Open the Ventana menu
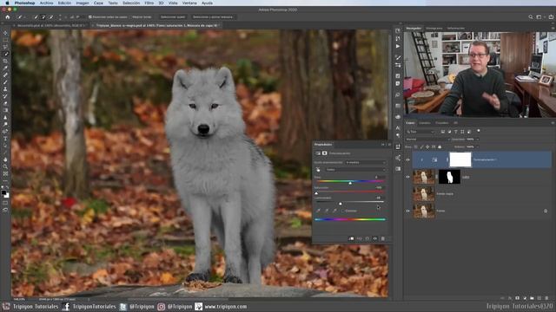The height and width of the screenshot is (312, 556). pyautogui.click(x=189, y=3)
